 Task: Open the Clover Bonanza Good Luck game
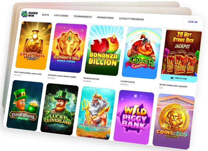pyautogui.click(x=25, y=106)
